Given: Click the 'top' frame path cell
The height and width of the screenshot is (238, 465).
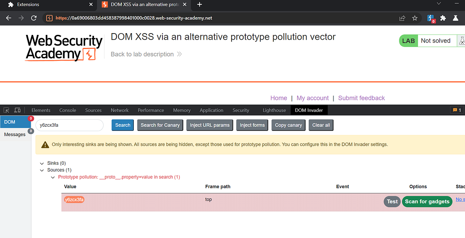Looking at the screenshot, I should click(209, 200).
